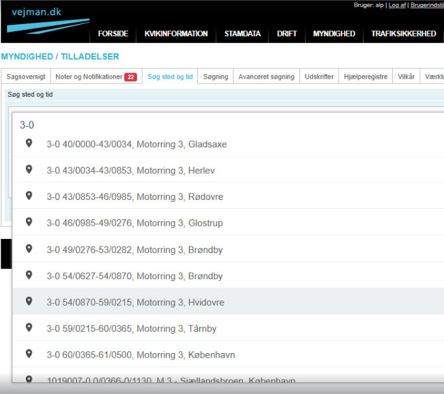Open the KVIKINFORMATION menu
This screenshot has height=394, width=444.
176,34
